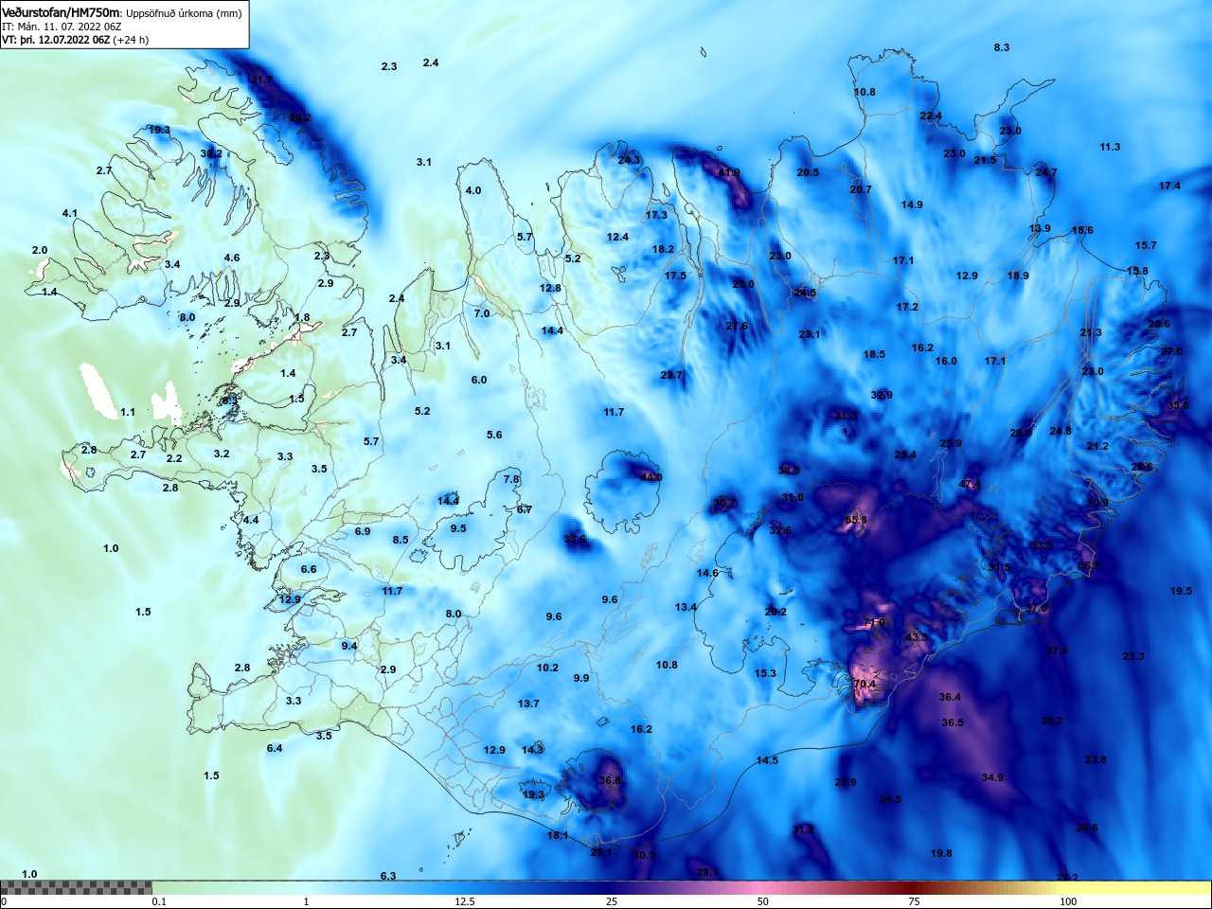
Task: Click the 12.8 precipitation value
Action: coord(550,288)
